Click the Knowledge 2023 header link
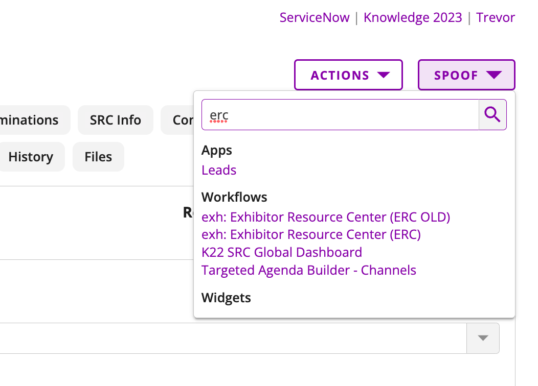This screenshot has height=386, width=538. (412, 17)
